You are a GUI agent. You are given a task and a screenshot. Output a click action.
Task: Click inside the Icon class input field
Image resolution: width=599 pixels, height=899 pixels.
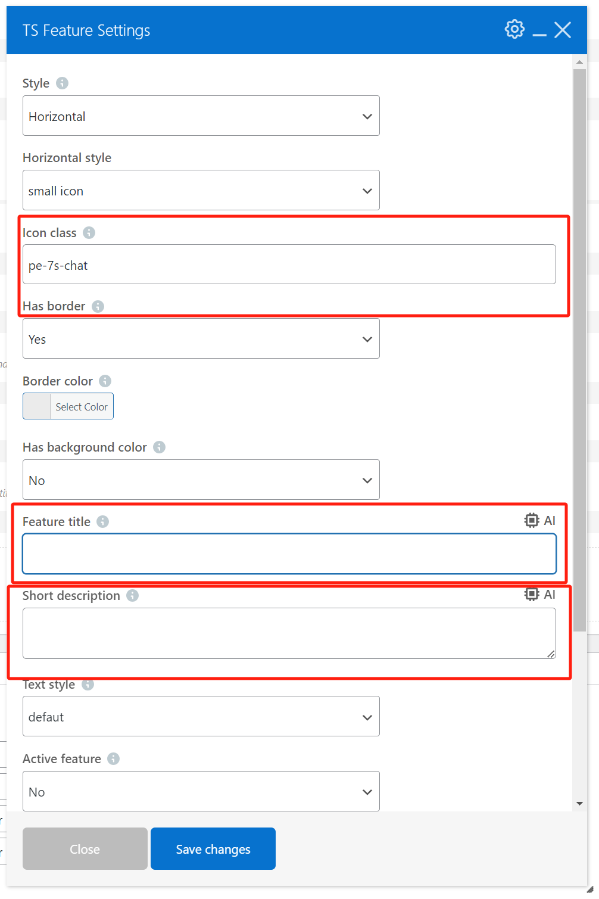point(289,265)
